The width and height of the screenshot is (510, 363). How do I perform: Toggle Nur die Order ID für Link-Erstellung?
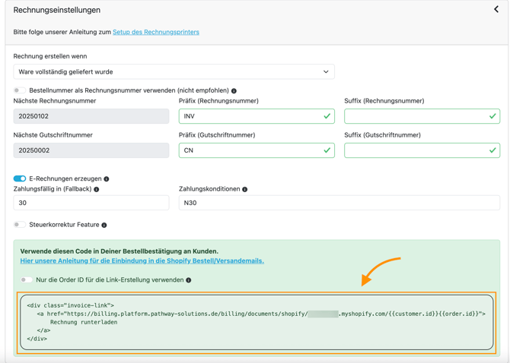pyautogui.click(x=27, y=280)
